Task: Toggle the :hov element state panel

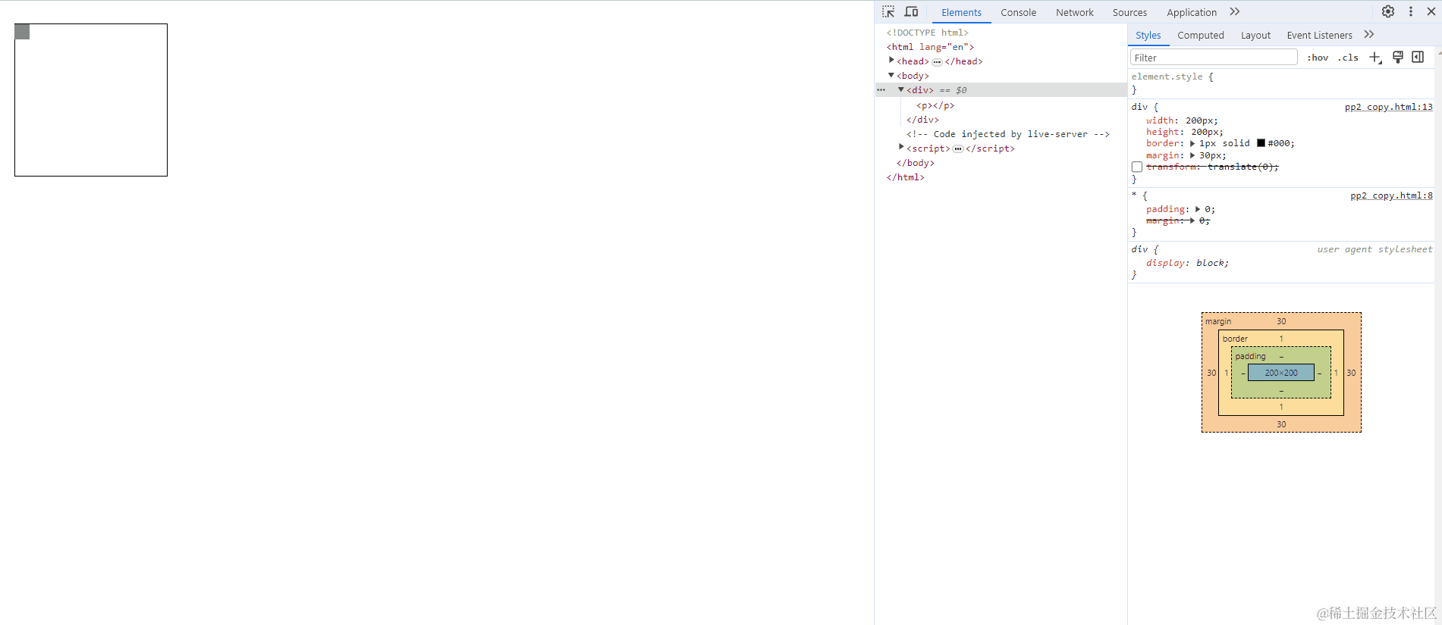Action: click(x=1318, y=58)
